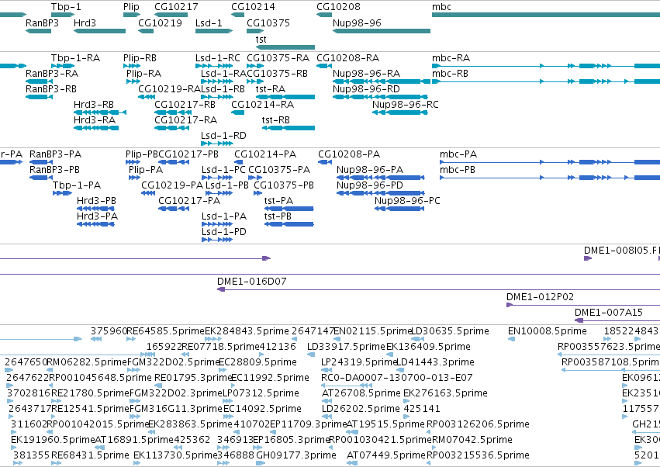Click protein label CG10375-PB
Image resolution: width=660 pixels, height=467 pixels.
[x=284, y=185]
